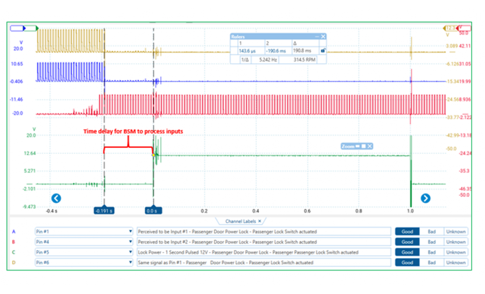Click the yellow ruler point on green waveform
This screenshot has height=294, width=485.
click(x=154, y=155)
